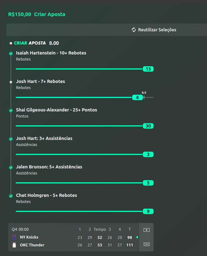The height and width of the screenshot is (256, 207).
Task: Click the Hartenstein rebounds progress value 13
Action: pyautogui.click(x=148, y=69)
